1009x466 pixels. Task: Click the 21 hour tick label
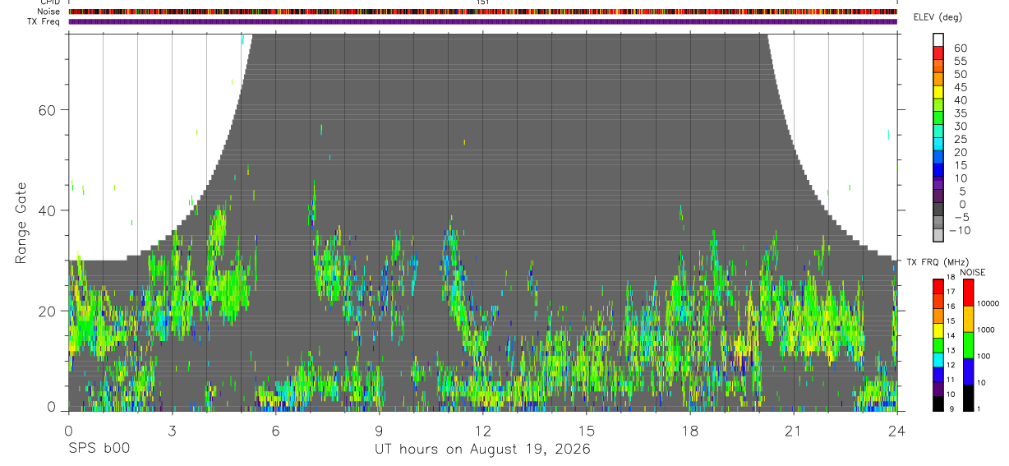793,431
